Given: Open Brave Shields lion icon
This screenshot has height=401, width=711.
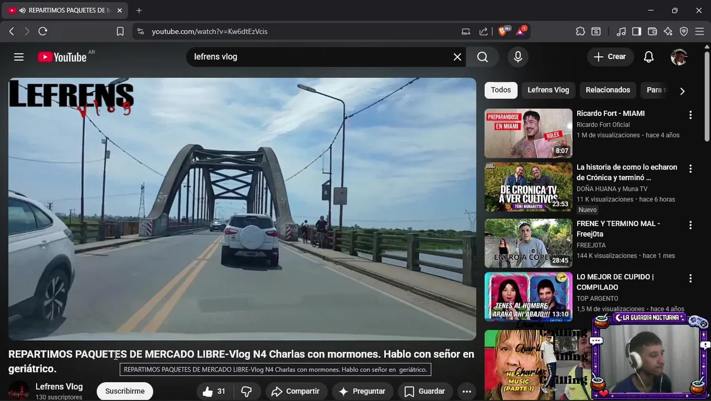Looking at the screenshot, I should pos(503,31).
